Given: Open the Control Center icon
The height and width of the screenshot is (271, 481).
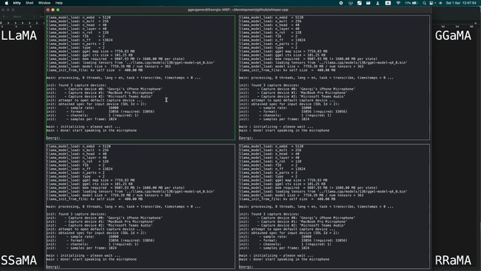Looking at the screenshot, I should coord(431,3).
